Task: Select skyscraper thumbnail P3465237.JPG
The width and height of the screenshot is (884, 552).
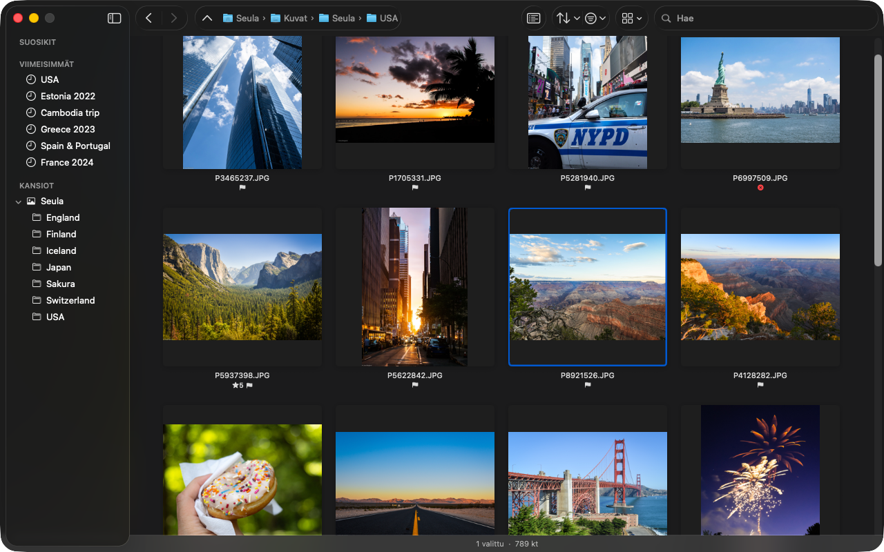Action: 242,103
